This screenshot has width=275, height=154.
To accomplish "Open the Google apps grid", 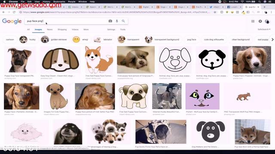I will [x=253, y=21].
